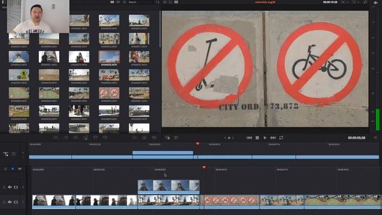Viewport: 382px width, 215px height.
Task: Toggle loop playback
Action: coord(281,138)
